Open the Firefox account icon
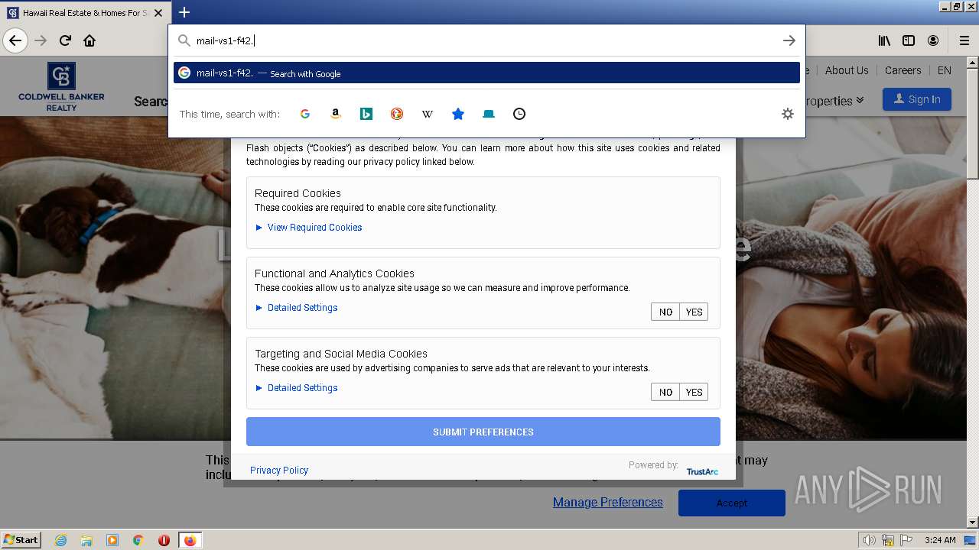Viewport: 979px width, 550px height. (x=933, y=40)
